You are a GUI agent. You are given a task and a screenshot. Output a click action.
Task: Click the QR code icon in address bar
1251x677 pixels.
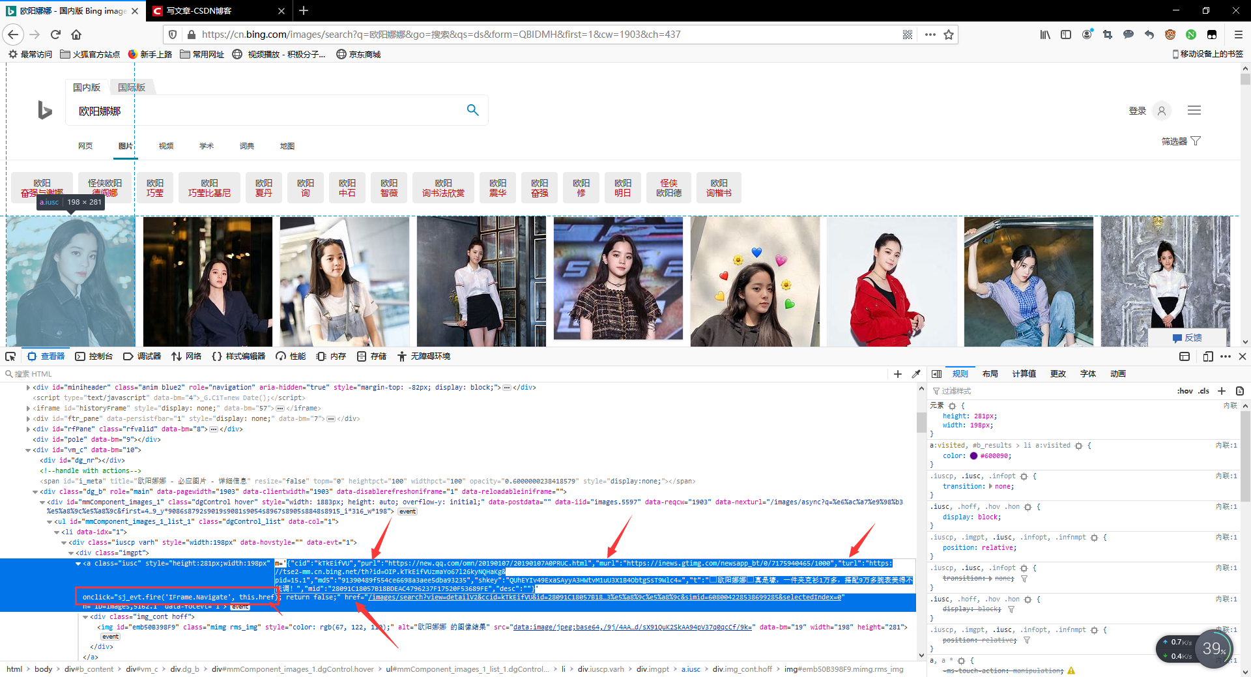(x=908, y=35)
